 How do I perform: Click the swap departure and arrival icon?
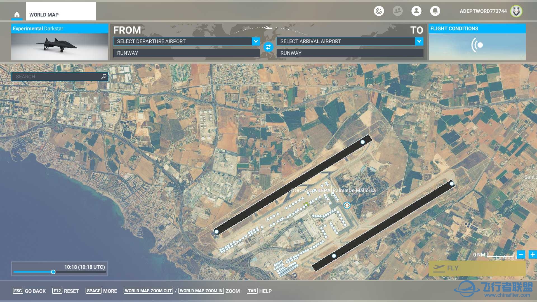click(x=269, y=46)
